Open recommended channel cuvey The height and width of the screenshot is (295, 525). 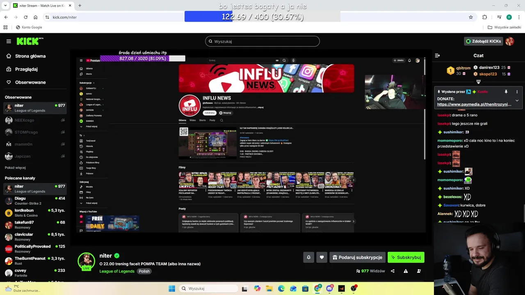(35, 273)
